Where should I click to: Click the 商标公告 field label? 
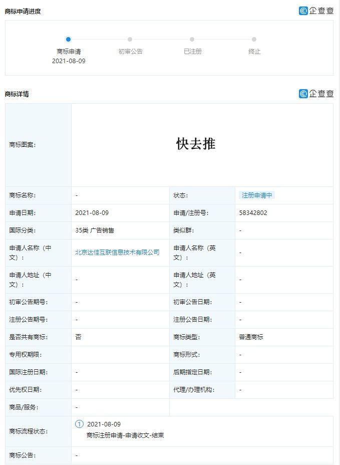tap(23, 455)
